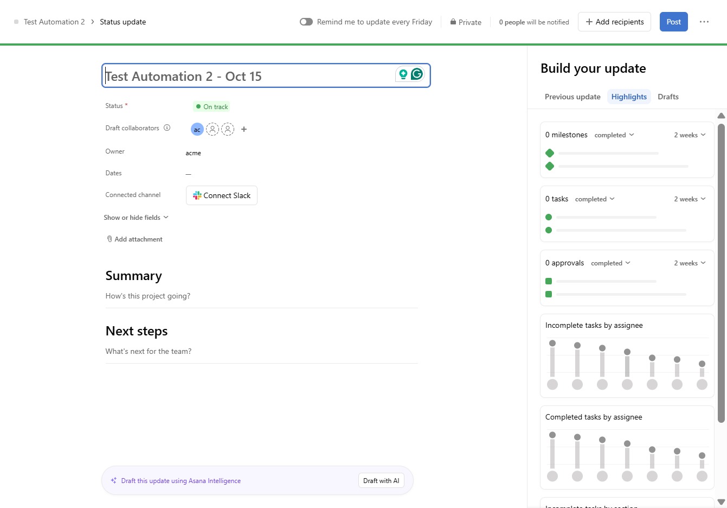Add a collaborator with the plus icon
Screen dimensions: 727x508
244,129
